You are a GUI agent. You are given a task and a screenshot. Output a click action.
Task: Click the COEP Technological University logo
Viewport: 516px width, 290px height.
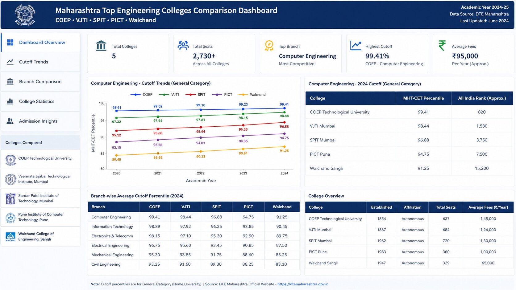click(11, 160)
